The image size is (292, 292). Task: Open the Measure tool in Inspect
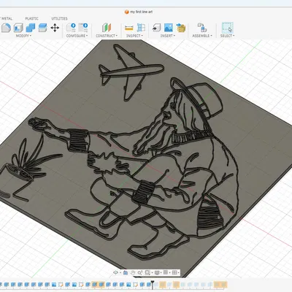coord(128,28)
